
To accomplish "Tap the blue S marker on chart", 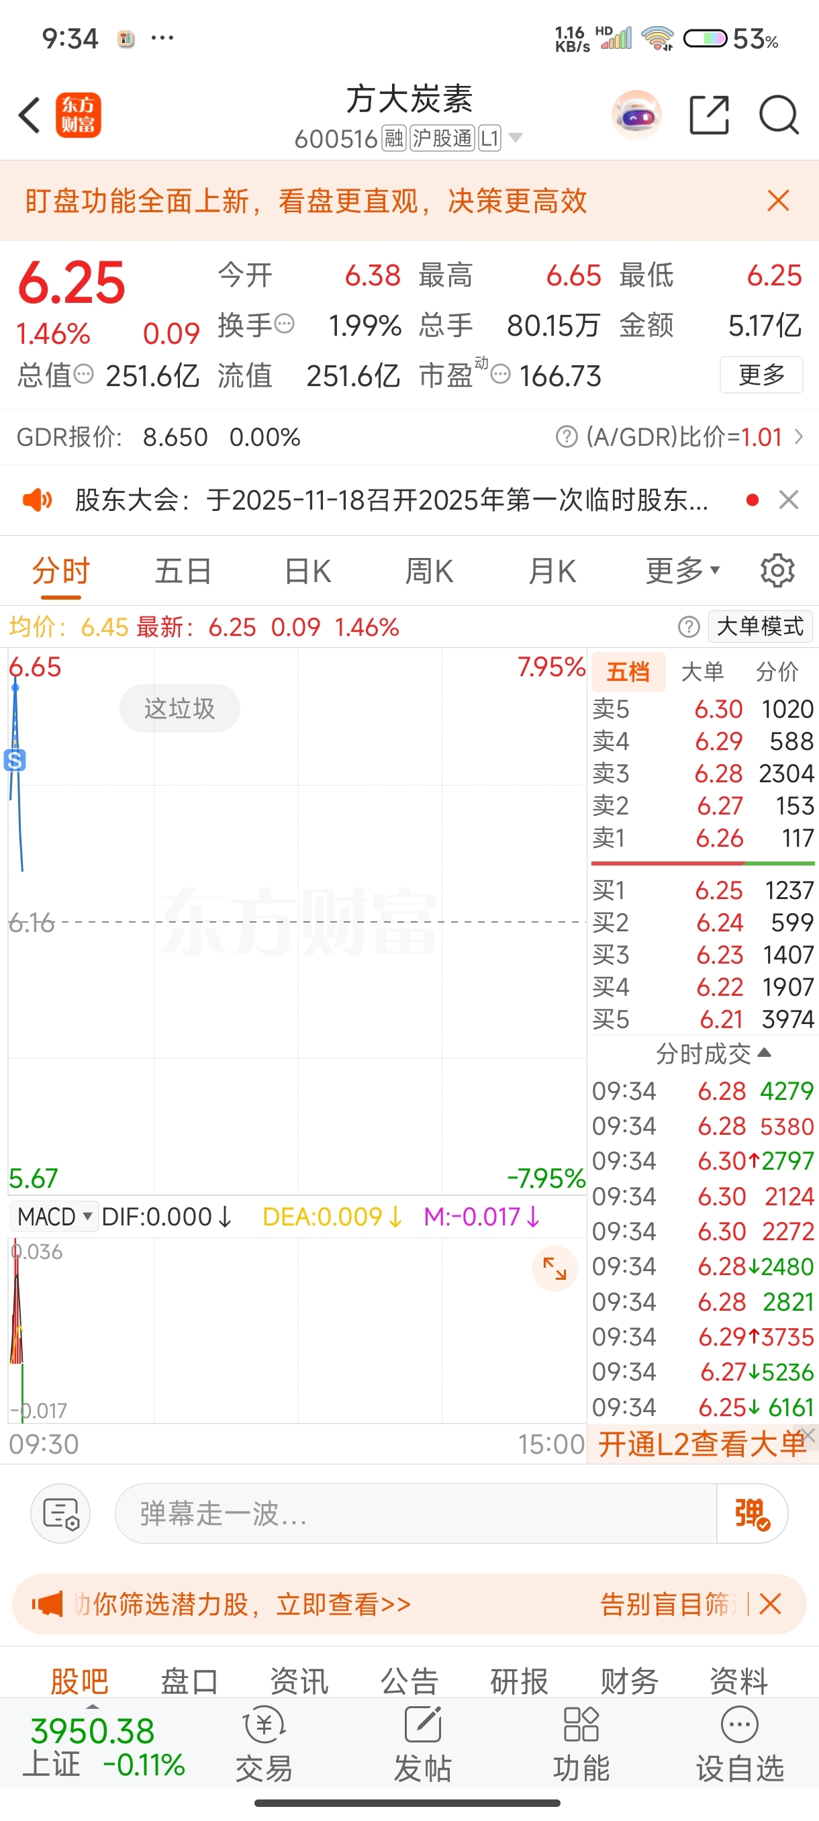I will pos(15,760).
